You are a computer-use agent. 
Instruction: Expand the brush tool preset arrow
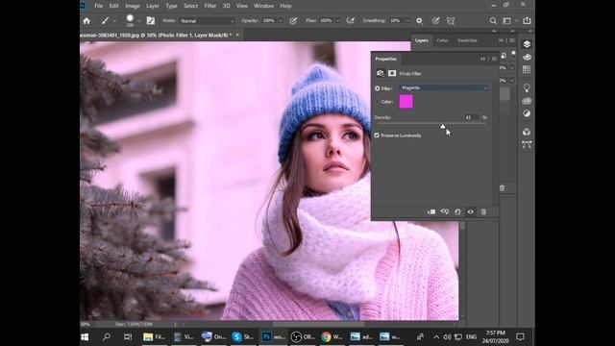(114, 21)
